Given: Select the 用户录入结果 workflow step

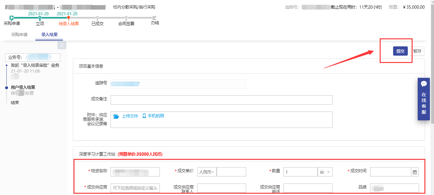Looking at the screenshot, I should coord(23,87).
